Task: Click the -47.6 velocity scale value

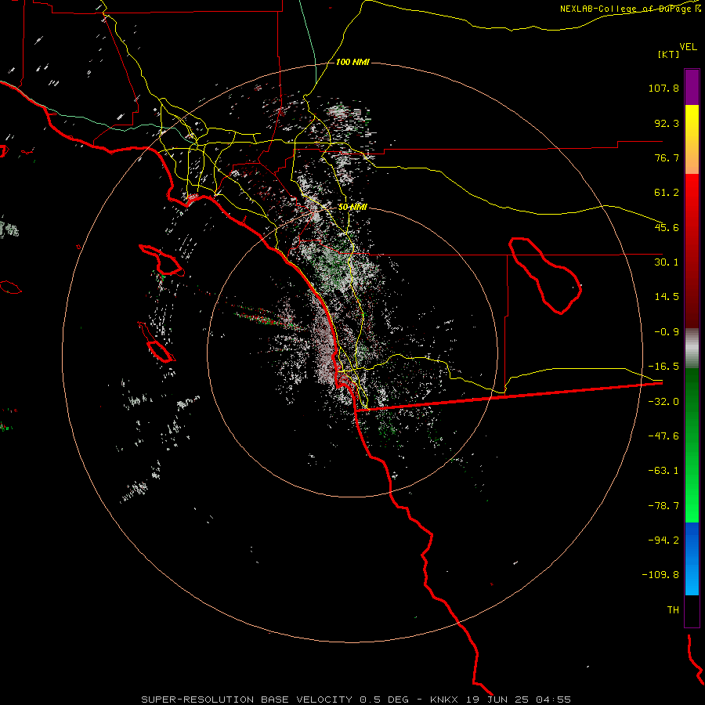Action: tap(663, 436)
